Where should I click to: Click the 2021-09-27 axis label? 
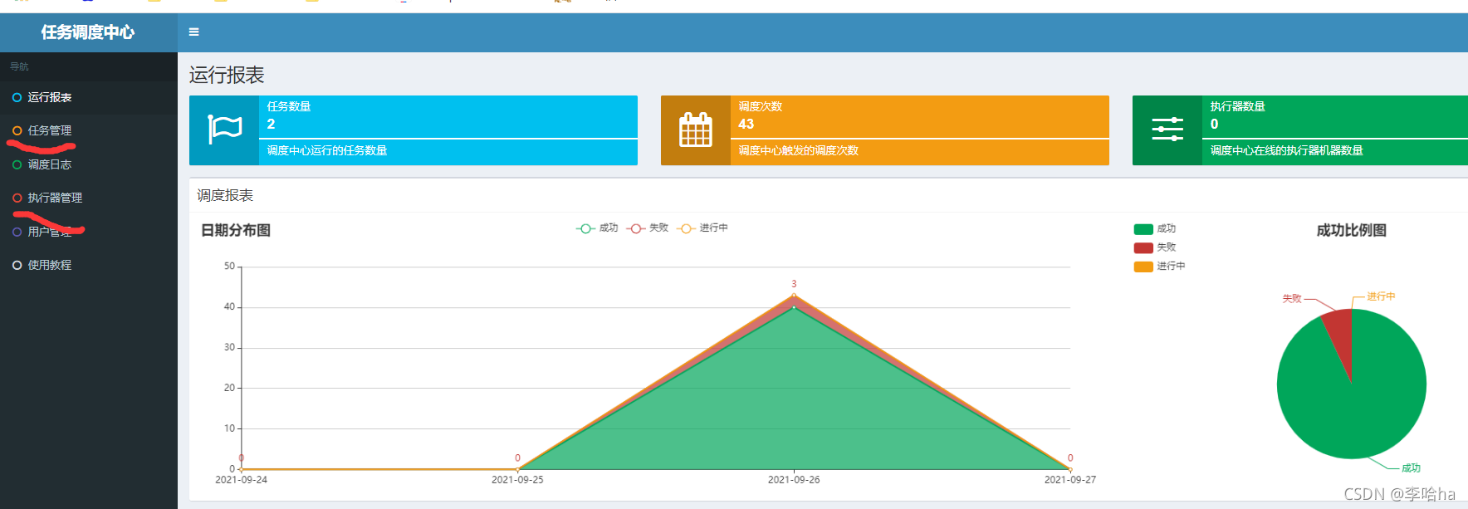point(1070,480)
